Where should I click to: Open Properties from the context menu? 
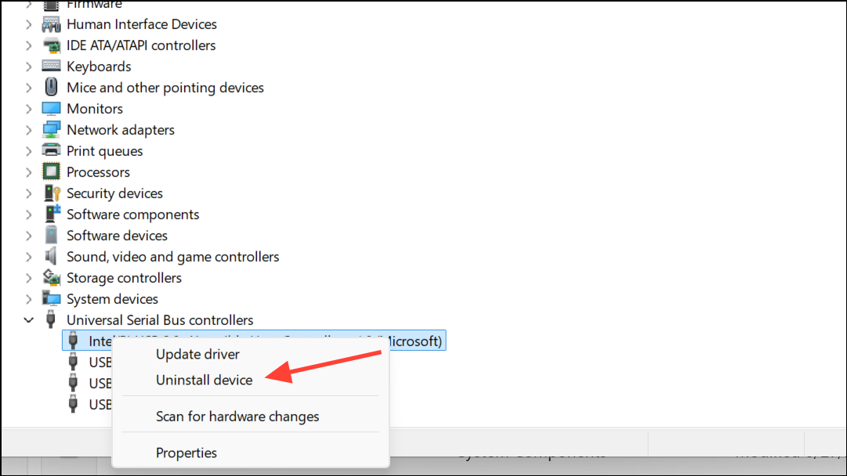tap(186, 453)
